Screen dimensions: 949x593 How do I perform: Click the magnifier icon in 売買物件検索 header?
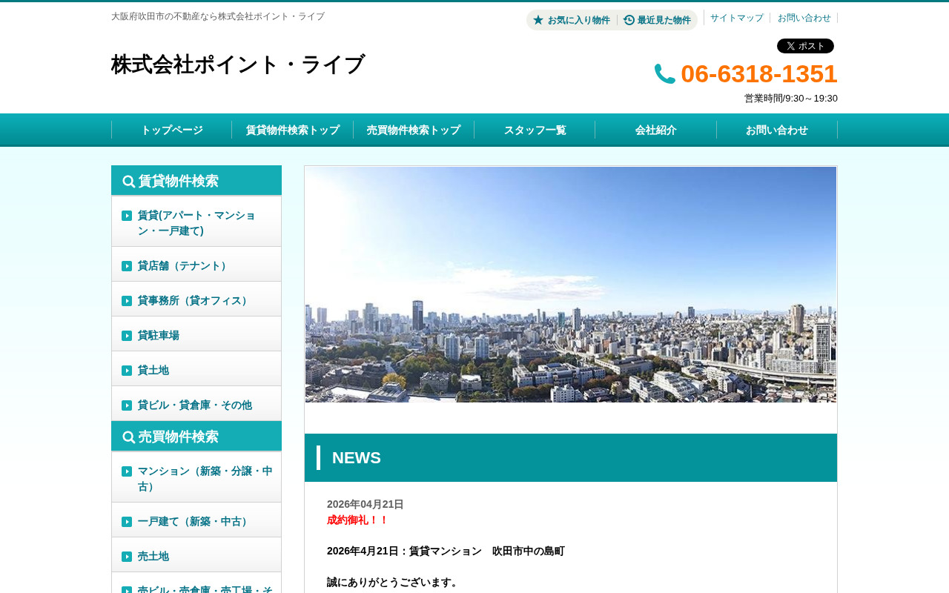(x=129, y=437)
